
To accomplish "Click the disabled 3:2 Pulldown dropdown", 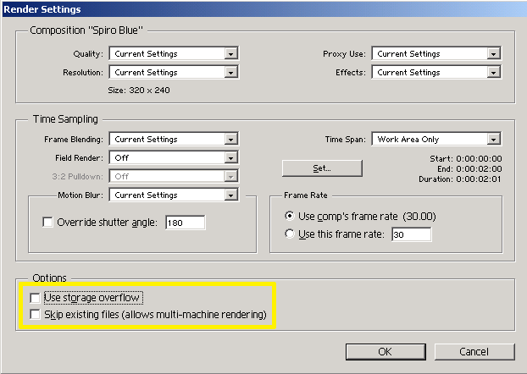I will (173, 176).
